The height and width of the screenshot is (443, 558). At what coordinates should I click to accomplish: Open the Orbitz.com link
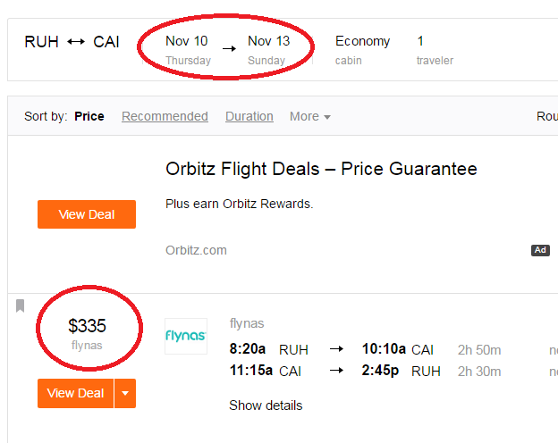point(196,250)
